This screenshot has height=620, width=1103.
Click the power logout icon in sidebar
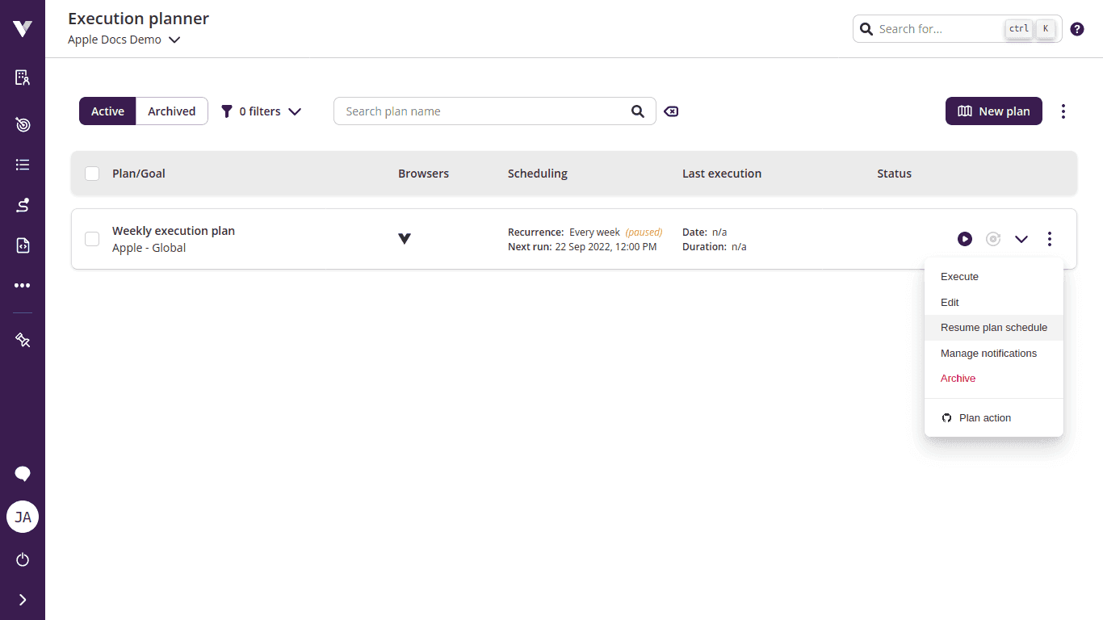pos(23,559)
